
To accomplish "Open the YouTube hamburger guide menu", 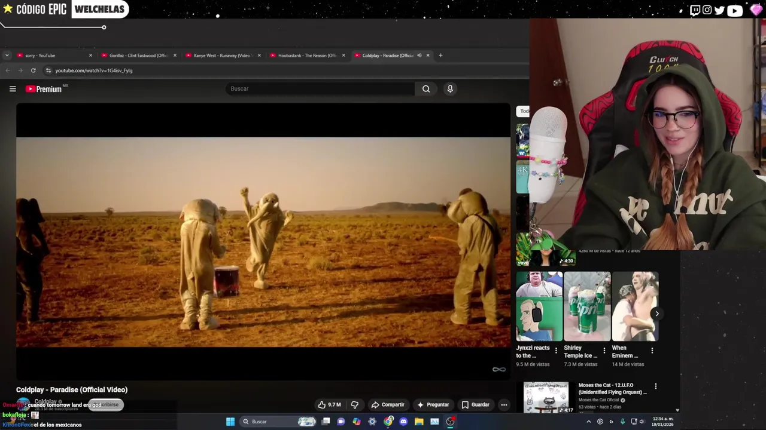I will (x=13, y=89).
